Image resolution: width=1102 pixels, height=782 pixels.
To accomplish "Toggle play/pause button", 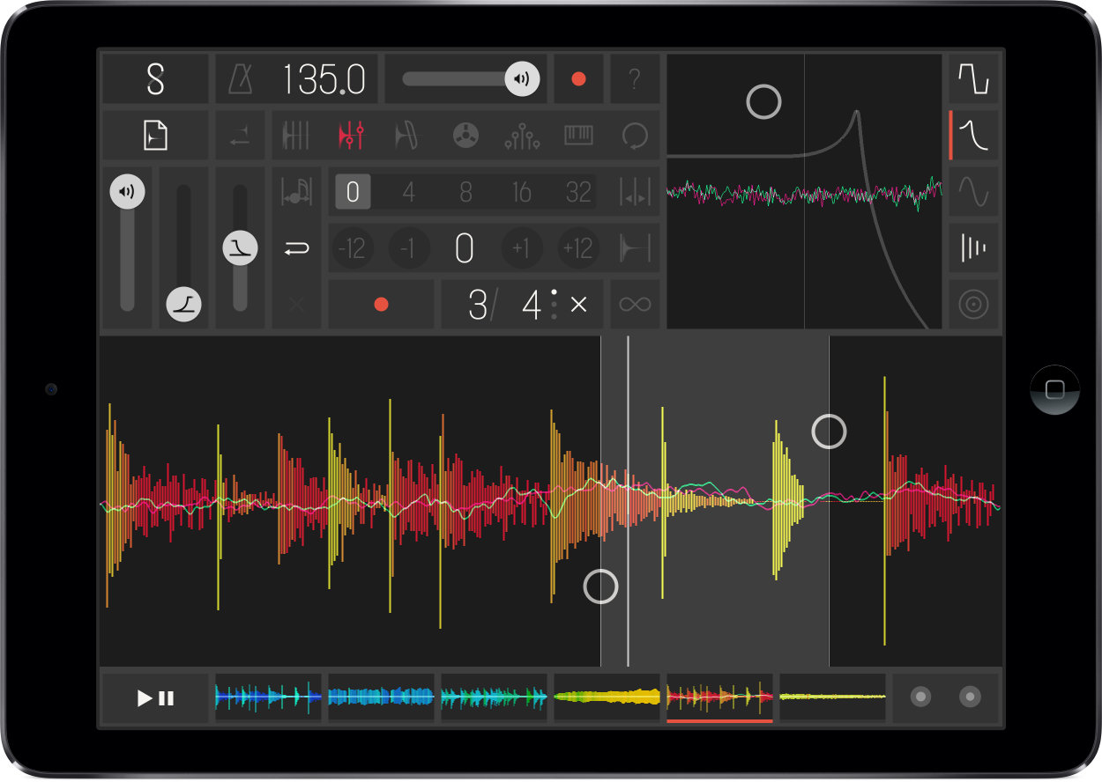I will point(155,698).
